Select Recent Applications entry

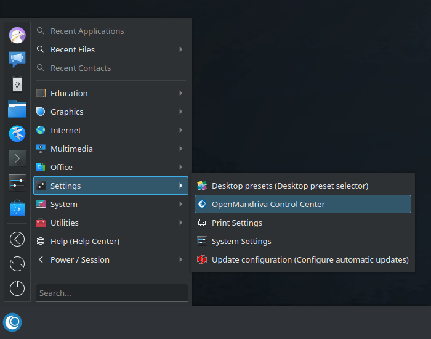pos(111,31)
